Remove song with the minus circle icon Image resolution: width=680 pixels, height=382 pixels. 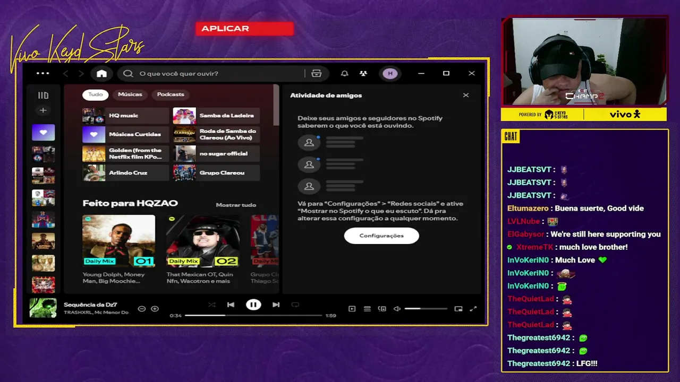141,309
